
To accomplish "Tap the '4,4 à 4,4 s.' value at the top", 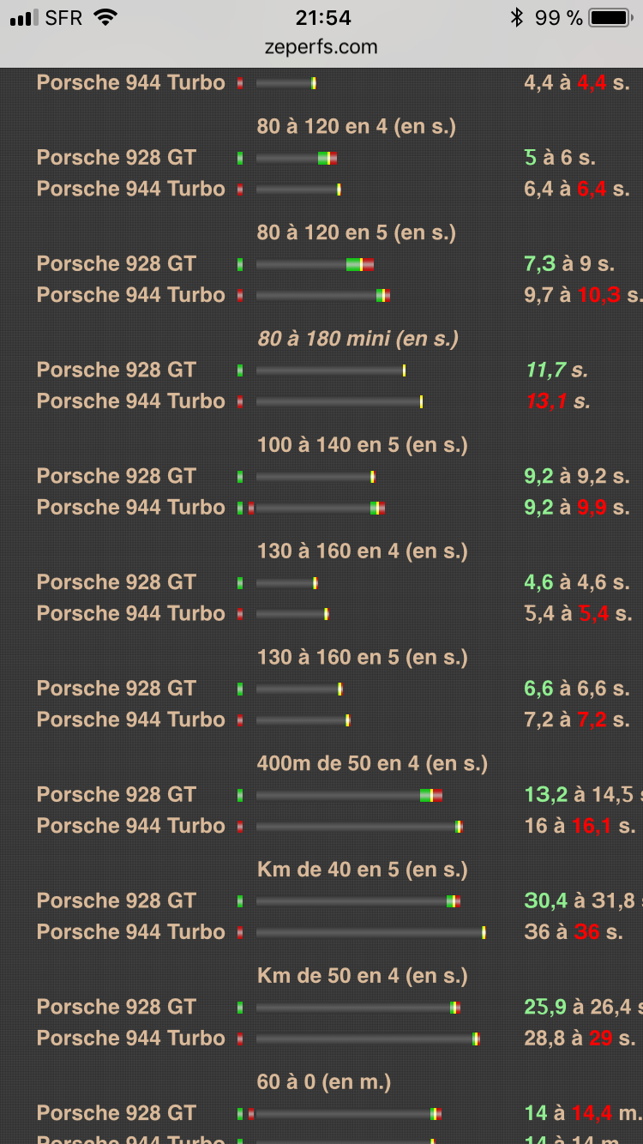I will pyautogui.click(x=577, y=84).
